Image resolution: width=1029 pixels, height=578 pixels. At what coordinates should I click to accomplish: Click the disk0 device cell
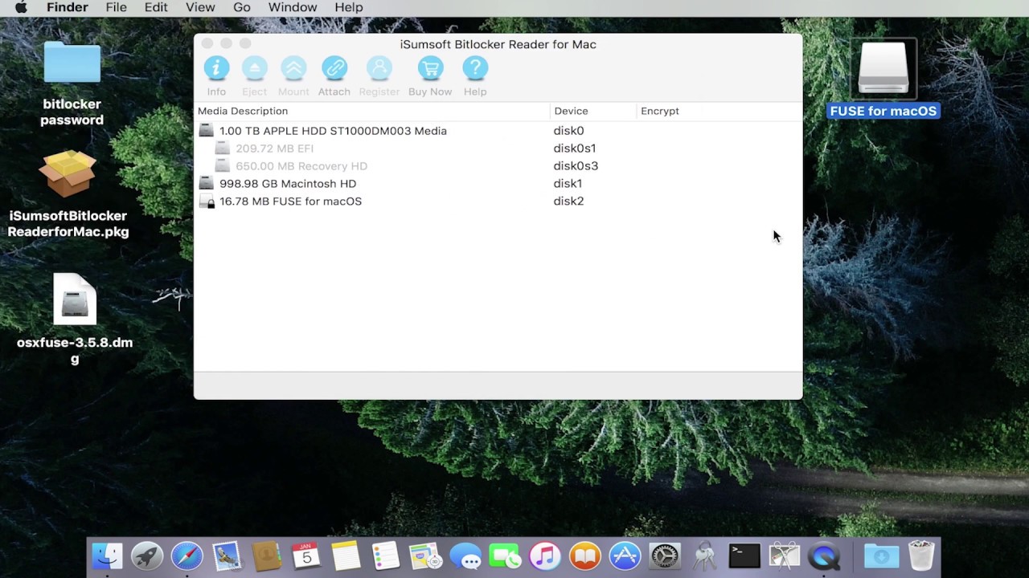568,131
